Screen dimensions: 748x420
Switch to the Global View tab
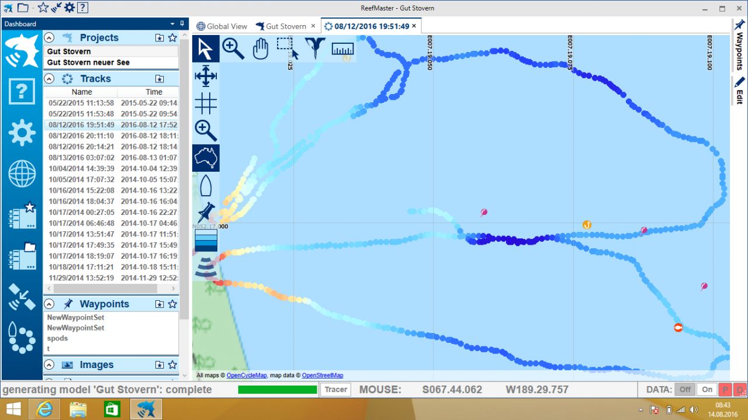pyautogui.click(x=222, y=26)
